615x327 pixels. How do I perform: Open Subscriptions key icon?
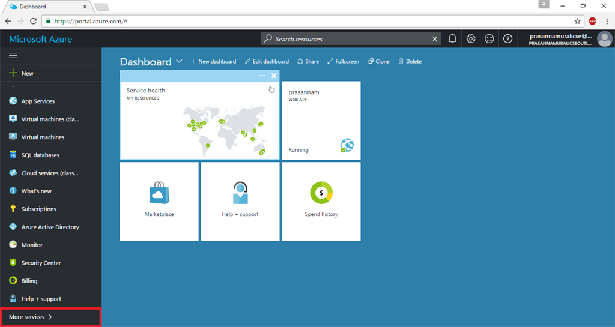click(13, 209)
